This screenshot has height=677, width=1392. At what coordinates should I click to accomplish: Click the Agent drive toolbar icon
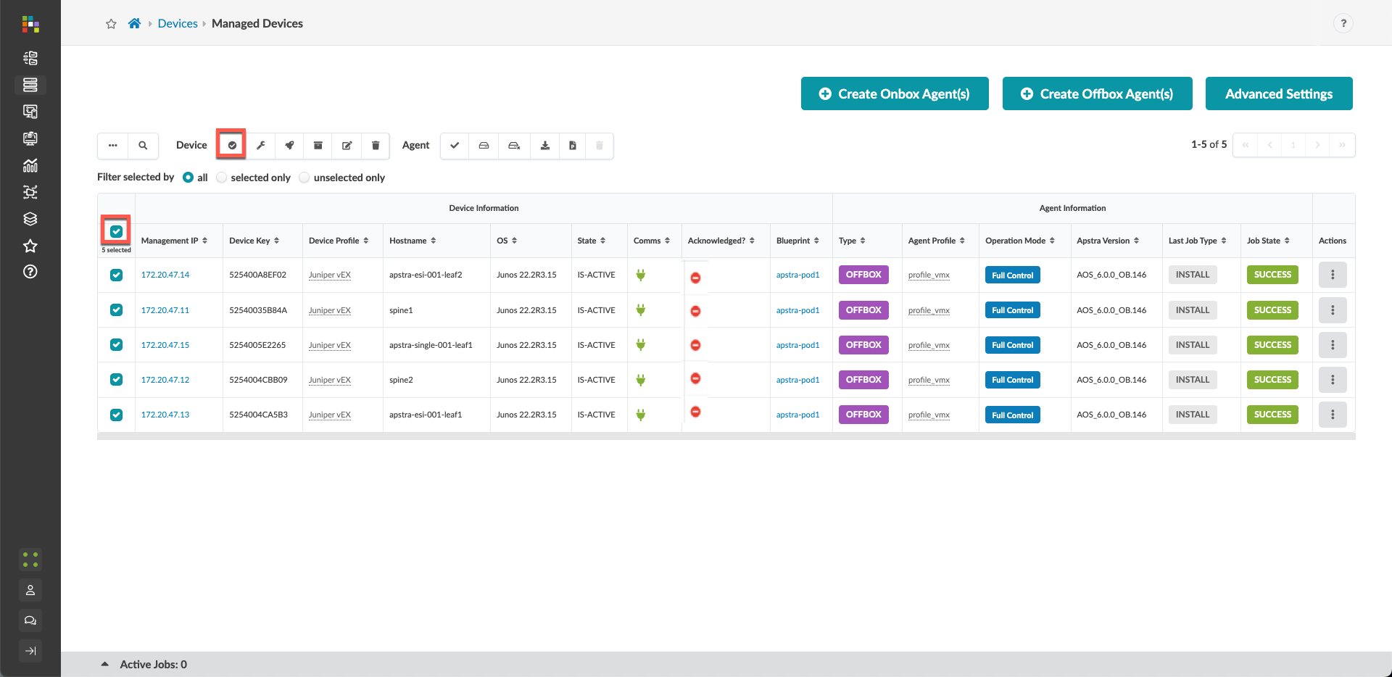[484, 146]
